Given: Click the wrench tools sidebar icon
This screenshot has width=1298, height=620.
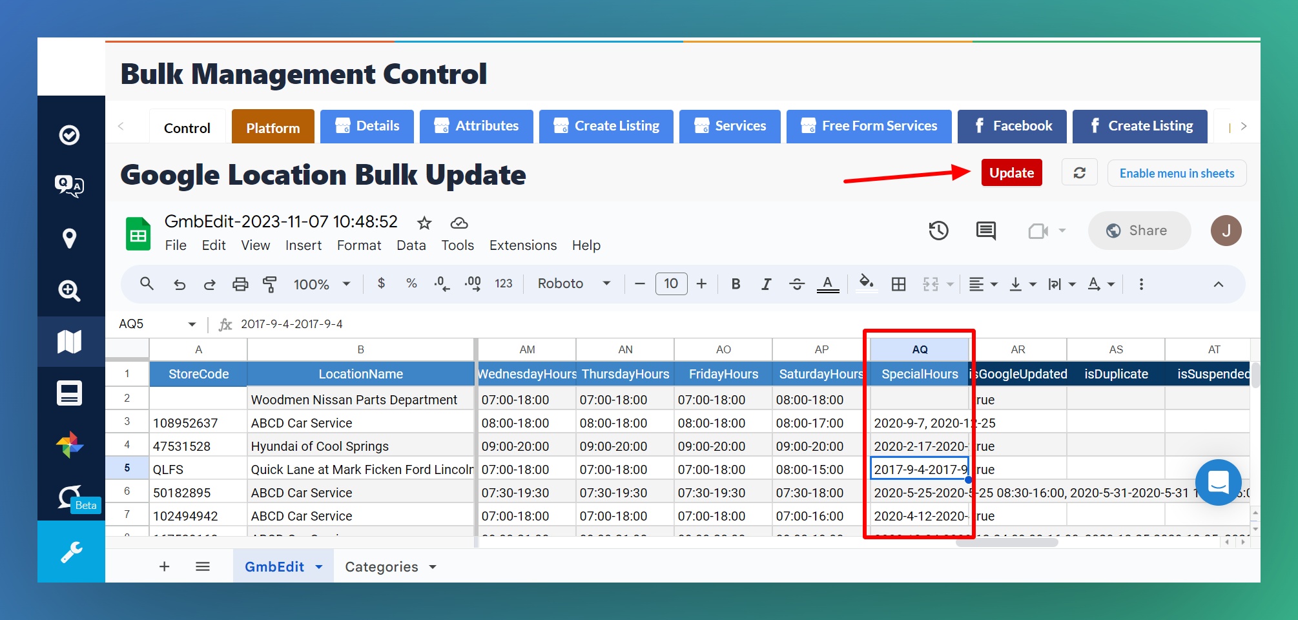Looking at the screenshot, I should coord(71,552).
